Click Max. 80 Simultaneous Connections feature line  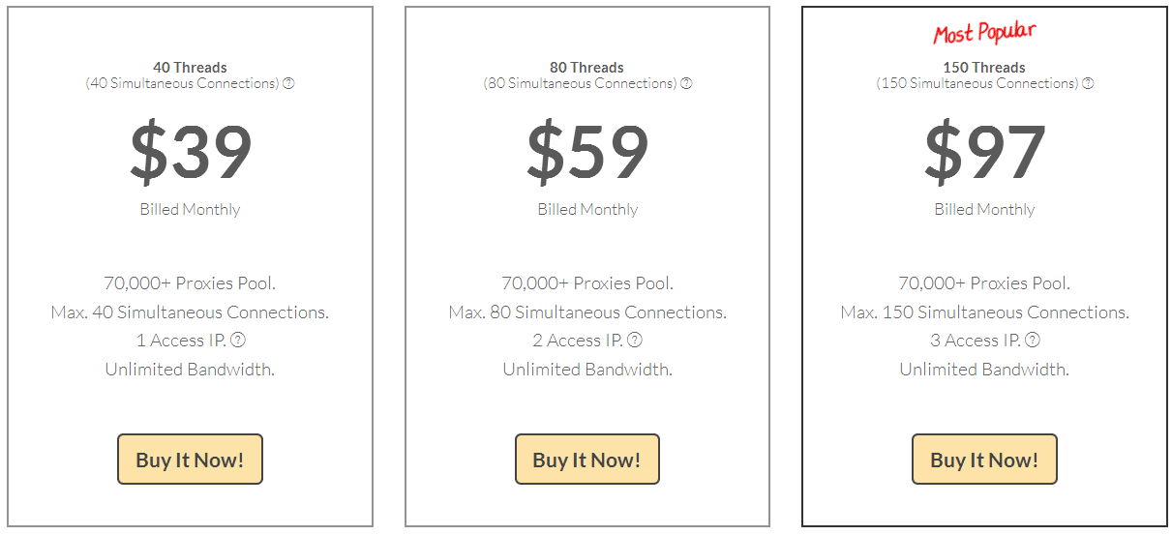point(587,312)
